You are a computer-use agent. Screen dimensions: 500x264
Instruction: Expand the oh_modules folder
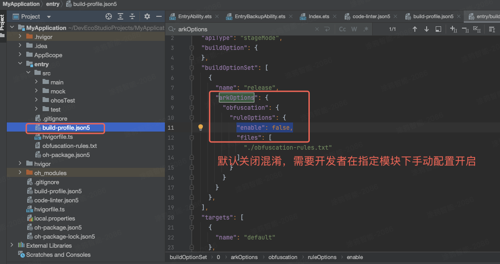pyautogui.click(x=20, y=173)
